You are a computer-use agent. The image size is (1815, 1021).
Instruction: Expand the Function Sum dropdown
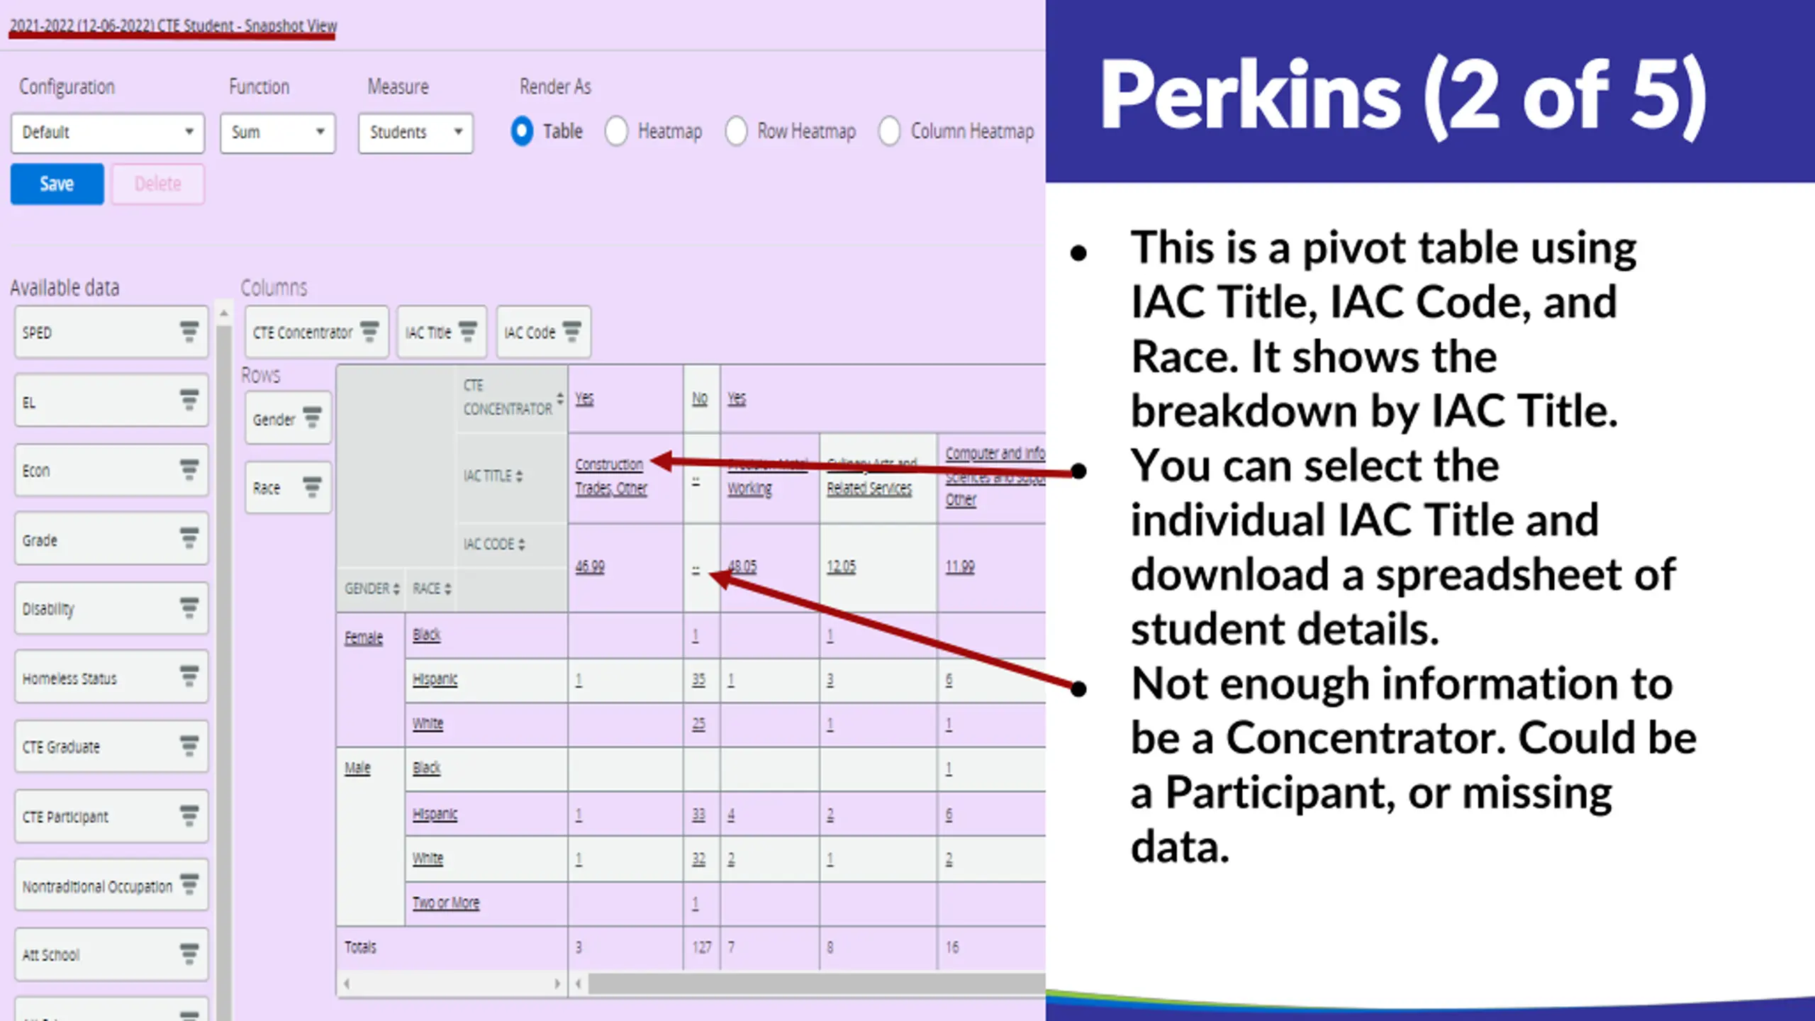[x=277, y=133]
